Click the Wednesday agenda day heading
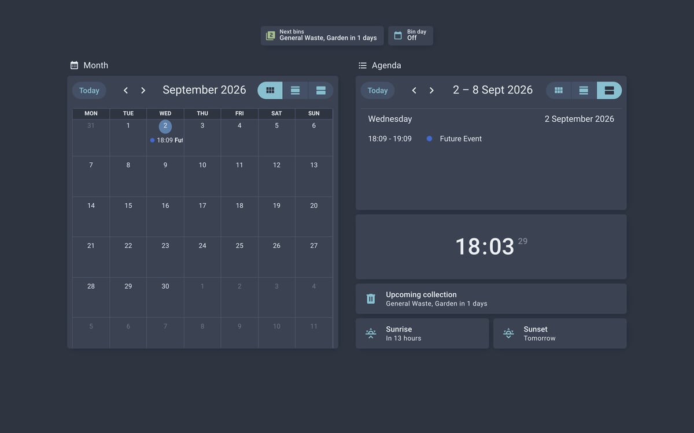Screen dimensions: 694x433 [x=390, y=119]
